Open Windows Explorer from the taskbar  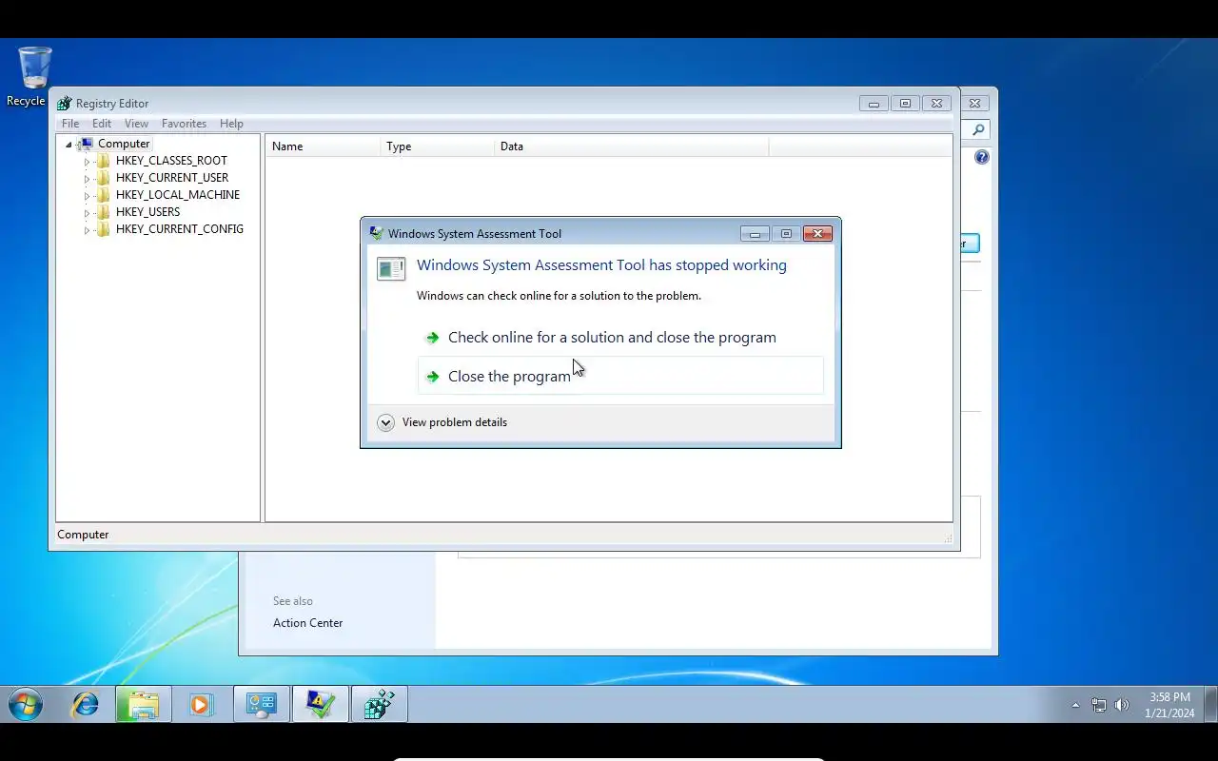(143, 705)
